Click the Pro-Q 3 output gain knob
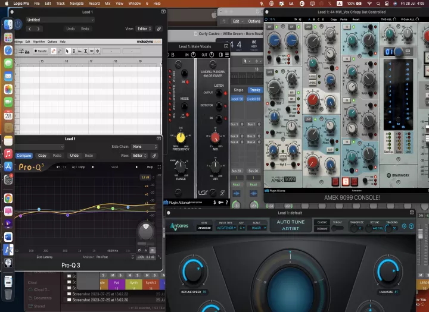429x312 pixels. pyautogui.click(x=146, y=231)
